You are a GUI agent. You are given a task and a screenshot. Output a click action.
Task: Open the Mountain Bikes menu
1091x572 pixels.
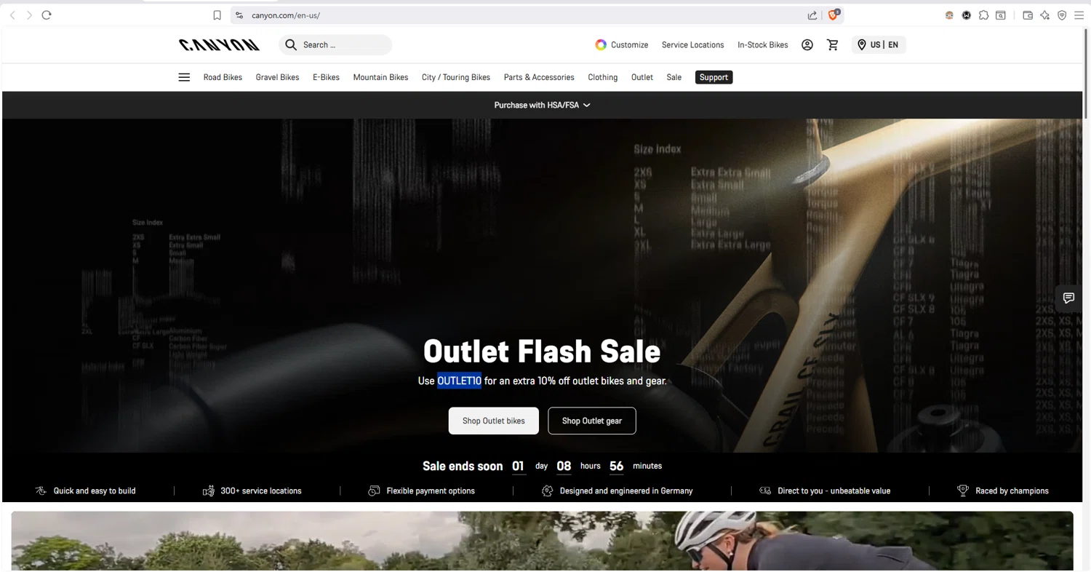(380, 77)
